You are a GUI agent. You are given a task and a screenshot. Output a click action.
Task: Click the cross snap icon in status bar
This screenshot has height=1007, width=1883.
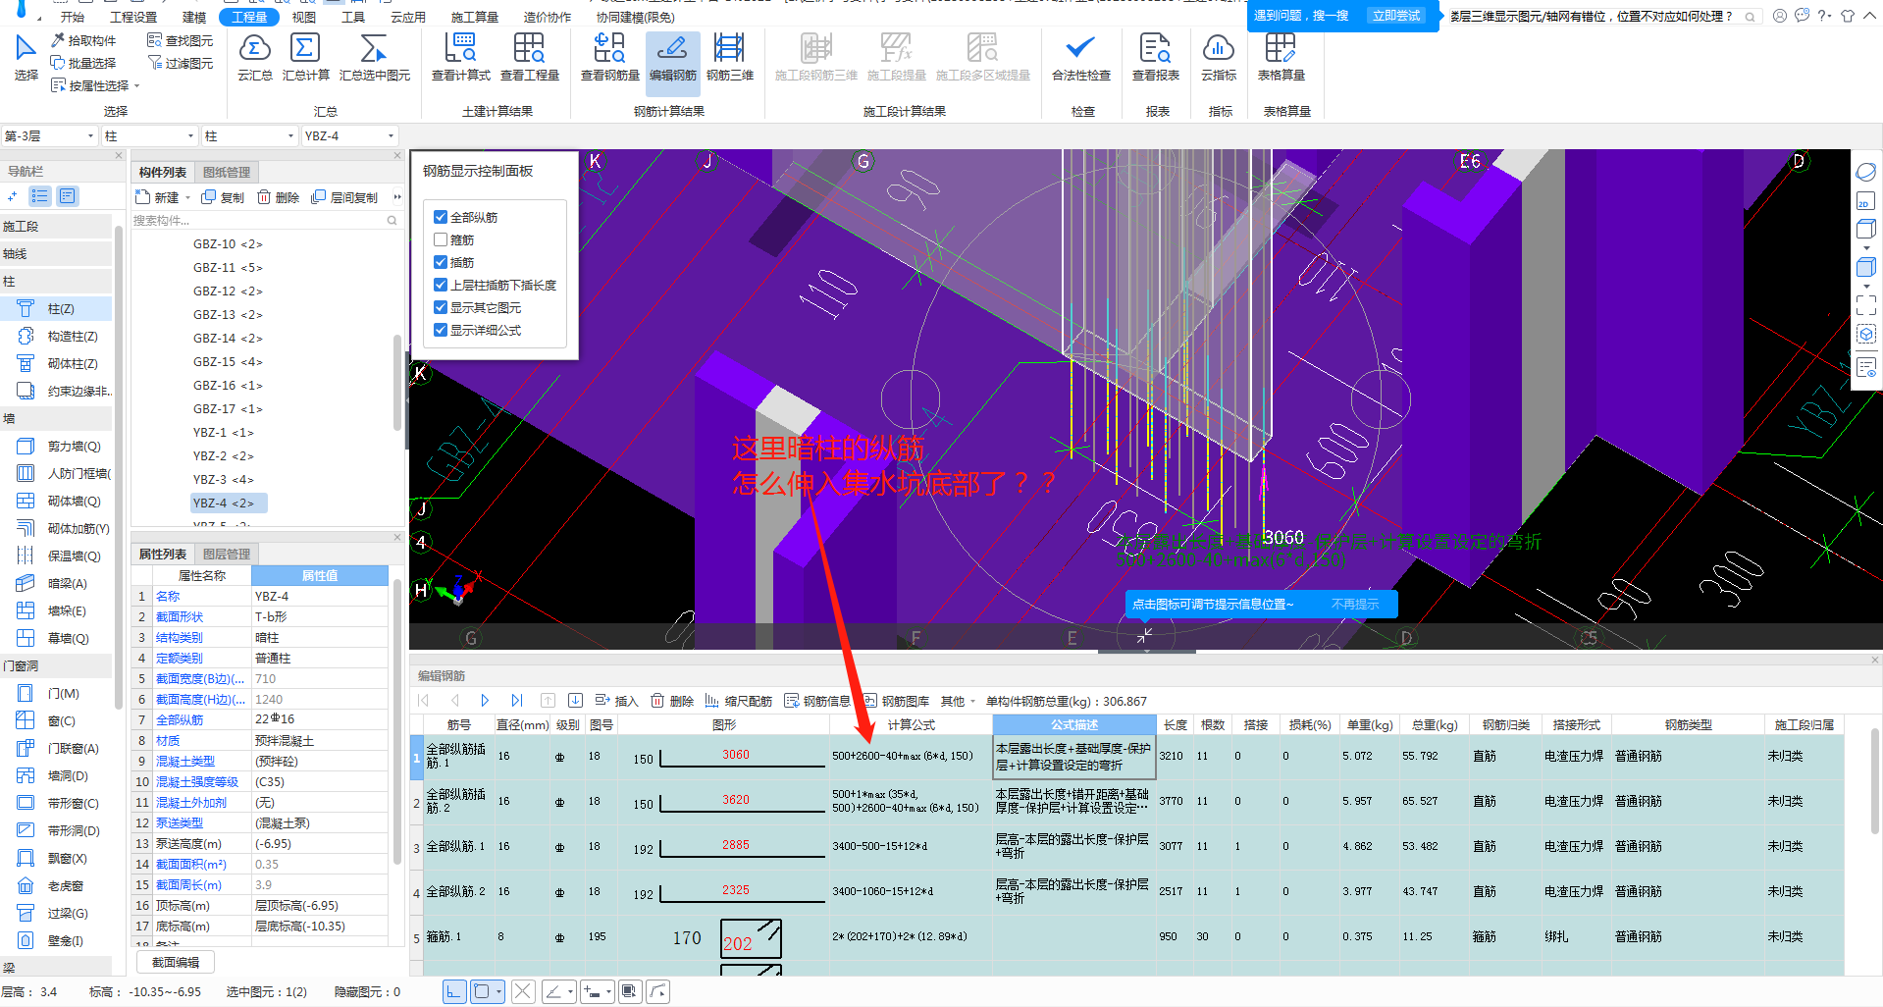coord(523,991)
